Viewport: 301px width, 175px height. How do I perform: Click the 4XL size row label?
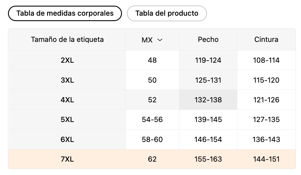tap(67, 100)
